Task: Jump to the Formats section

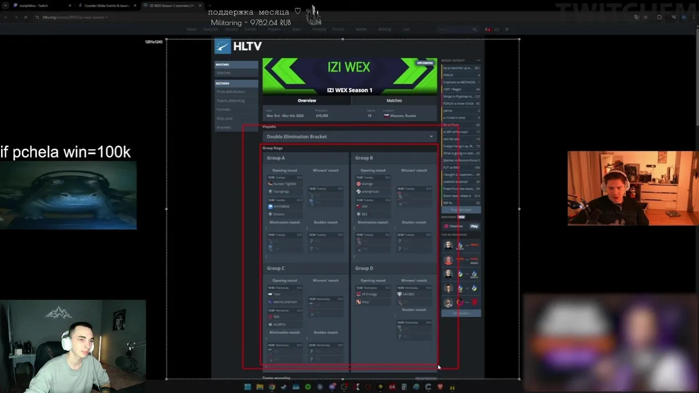Action: pos(236,109)
